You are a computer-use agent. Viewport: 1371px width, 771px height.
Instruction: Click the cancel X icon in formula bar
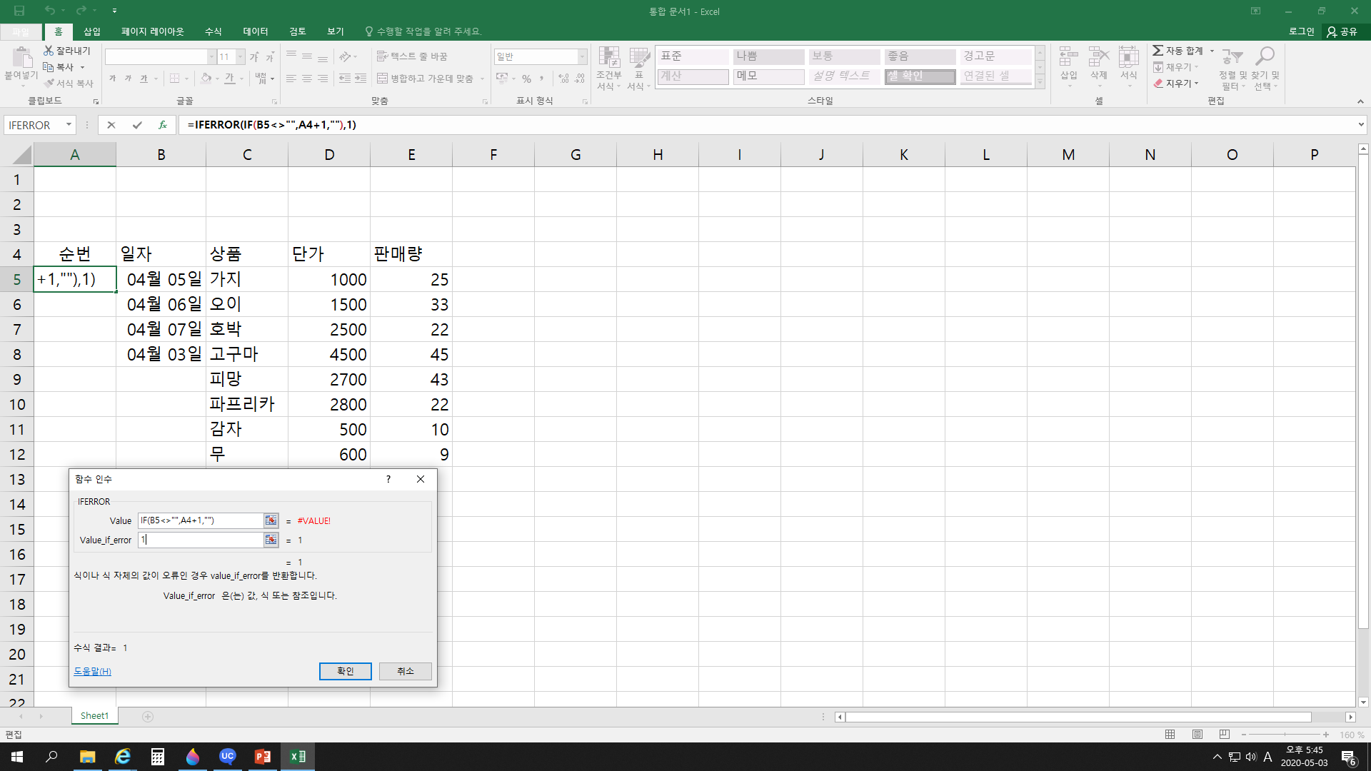[111, 125]
